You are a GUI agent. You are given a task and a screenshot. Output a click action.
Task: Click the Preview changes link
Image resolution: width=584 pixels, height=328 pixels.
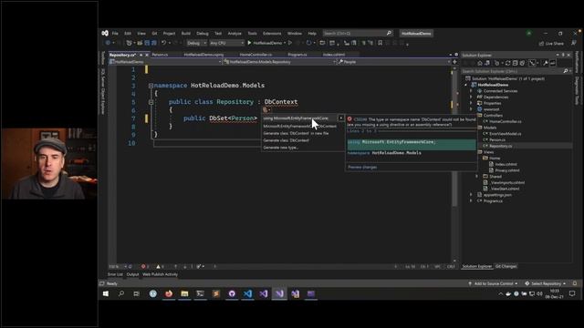(362, 167)
